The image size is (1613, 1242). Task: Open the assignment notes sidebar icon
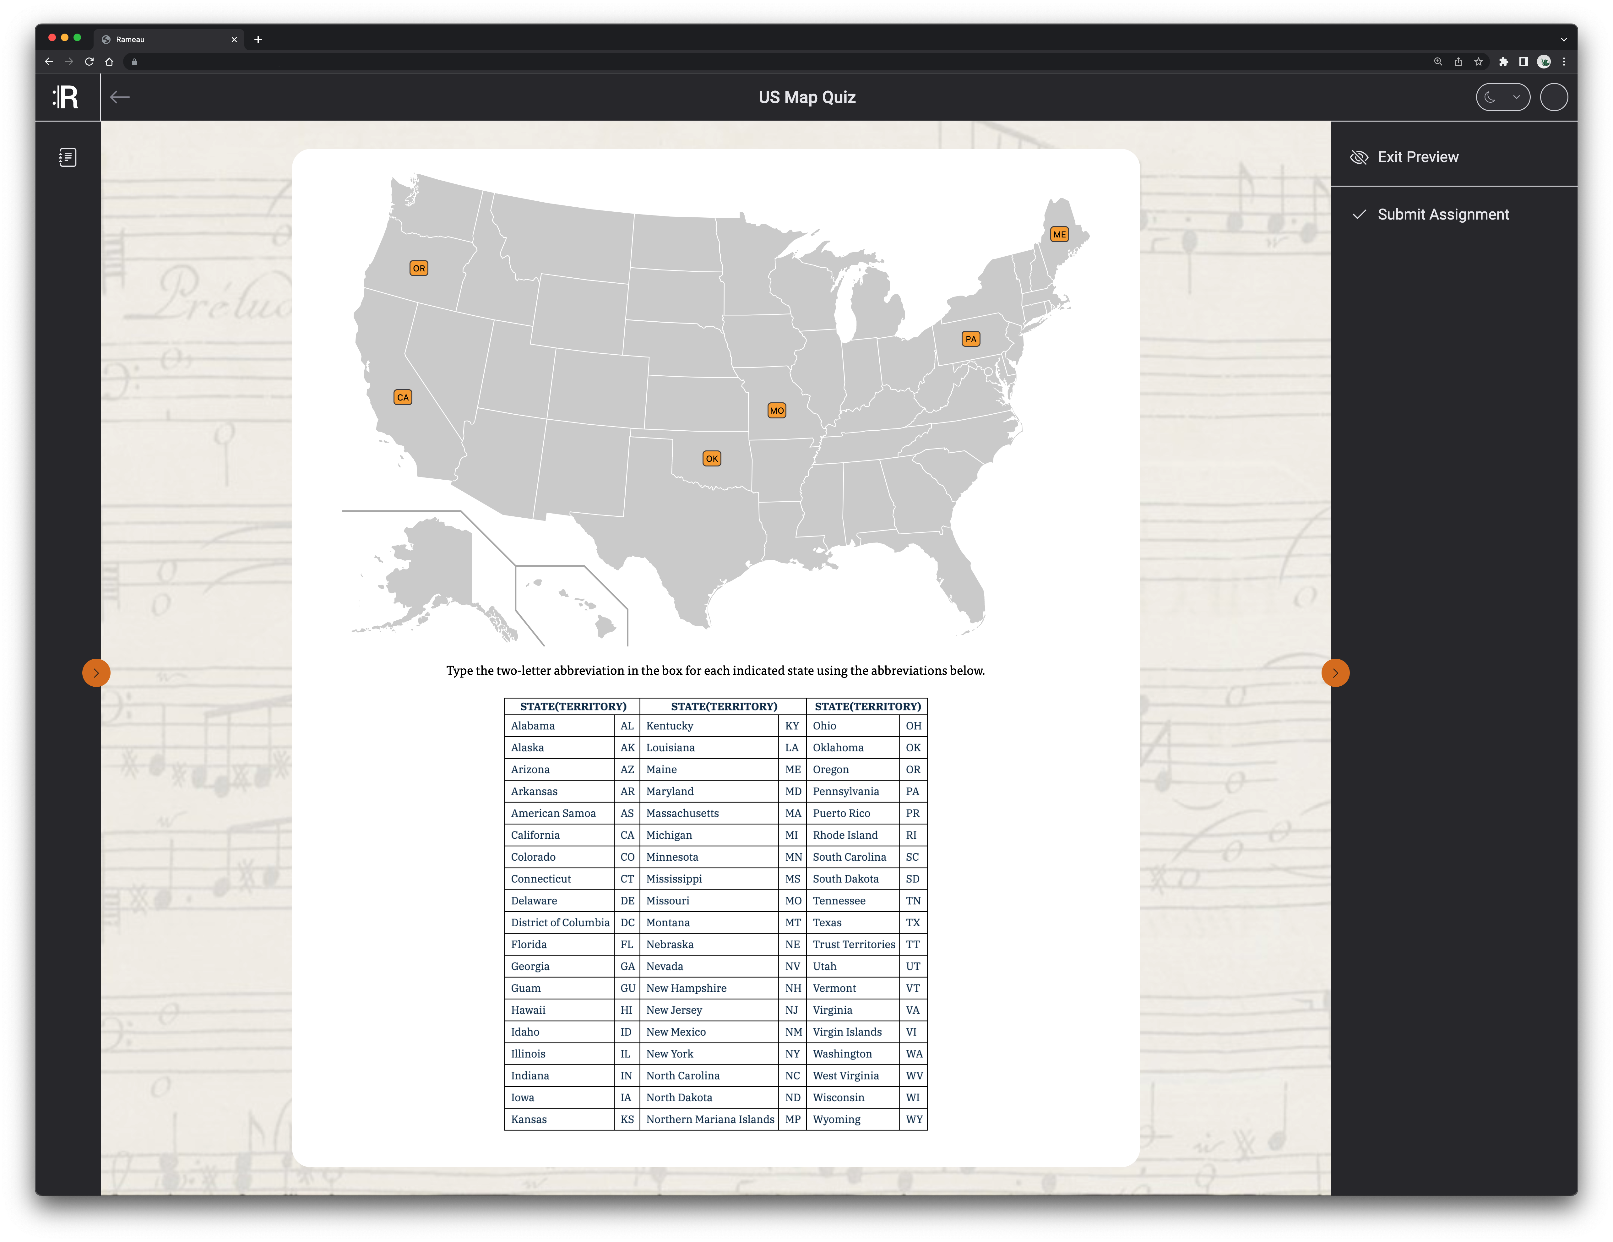coord(67,157)
